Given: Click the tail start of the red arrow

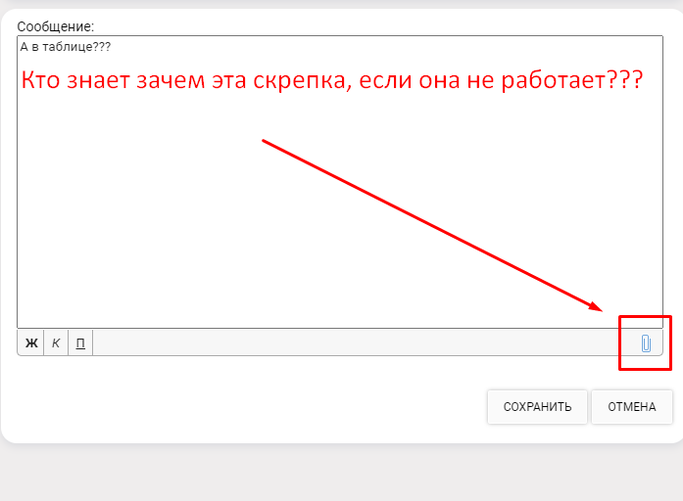Looking at the screenshot, I should coord(265,142).
